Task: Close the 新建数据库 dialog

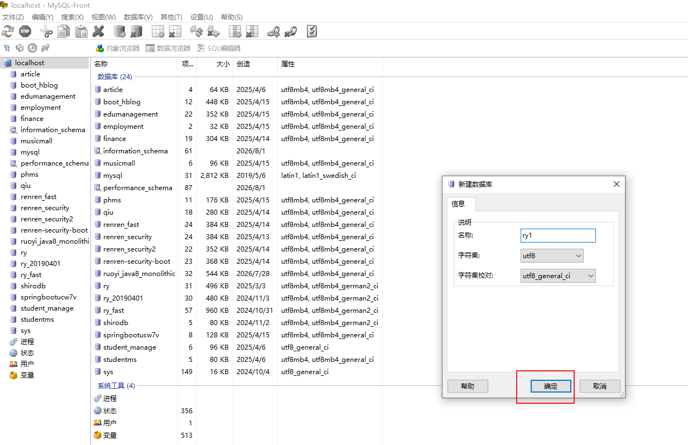Action: pyautogui.click(x=616, y=184)
